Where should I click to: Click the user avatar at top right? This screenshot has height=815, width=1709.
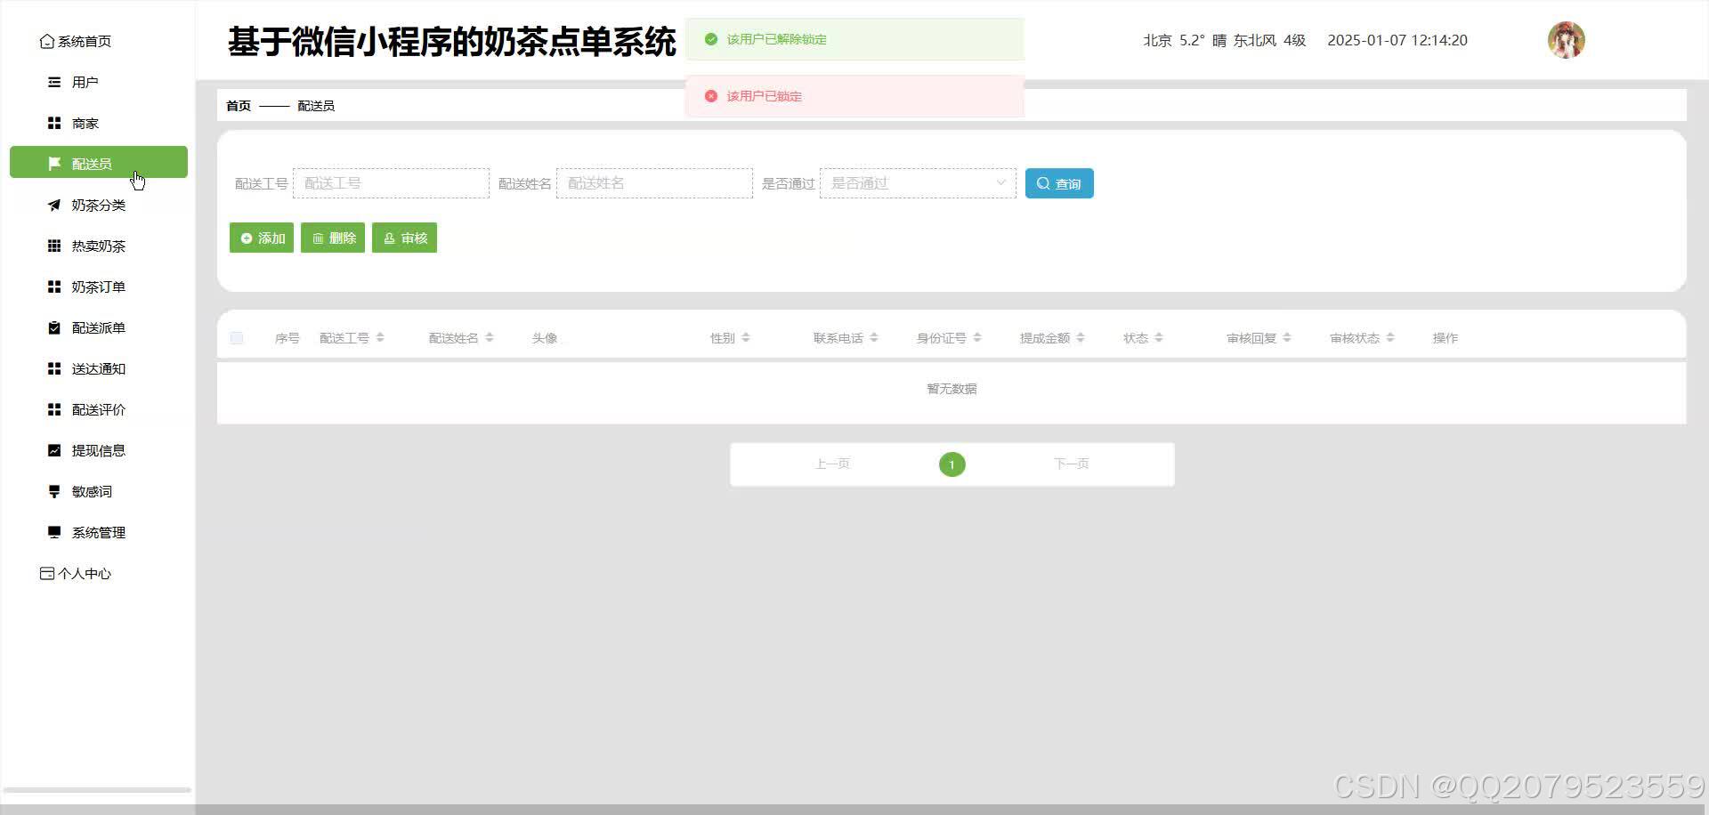[x=1566, y=39]
